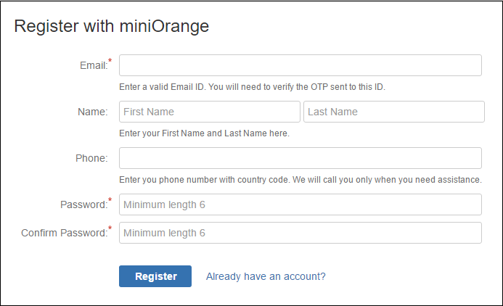The width and height of the screenshot is (503, 306).
Task: Click the 'Register with miniOrange' heading
Action: [x=112, y=26]
